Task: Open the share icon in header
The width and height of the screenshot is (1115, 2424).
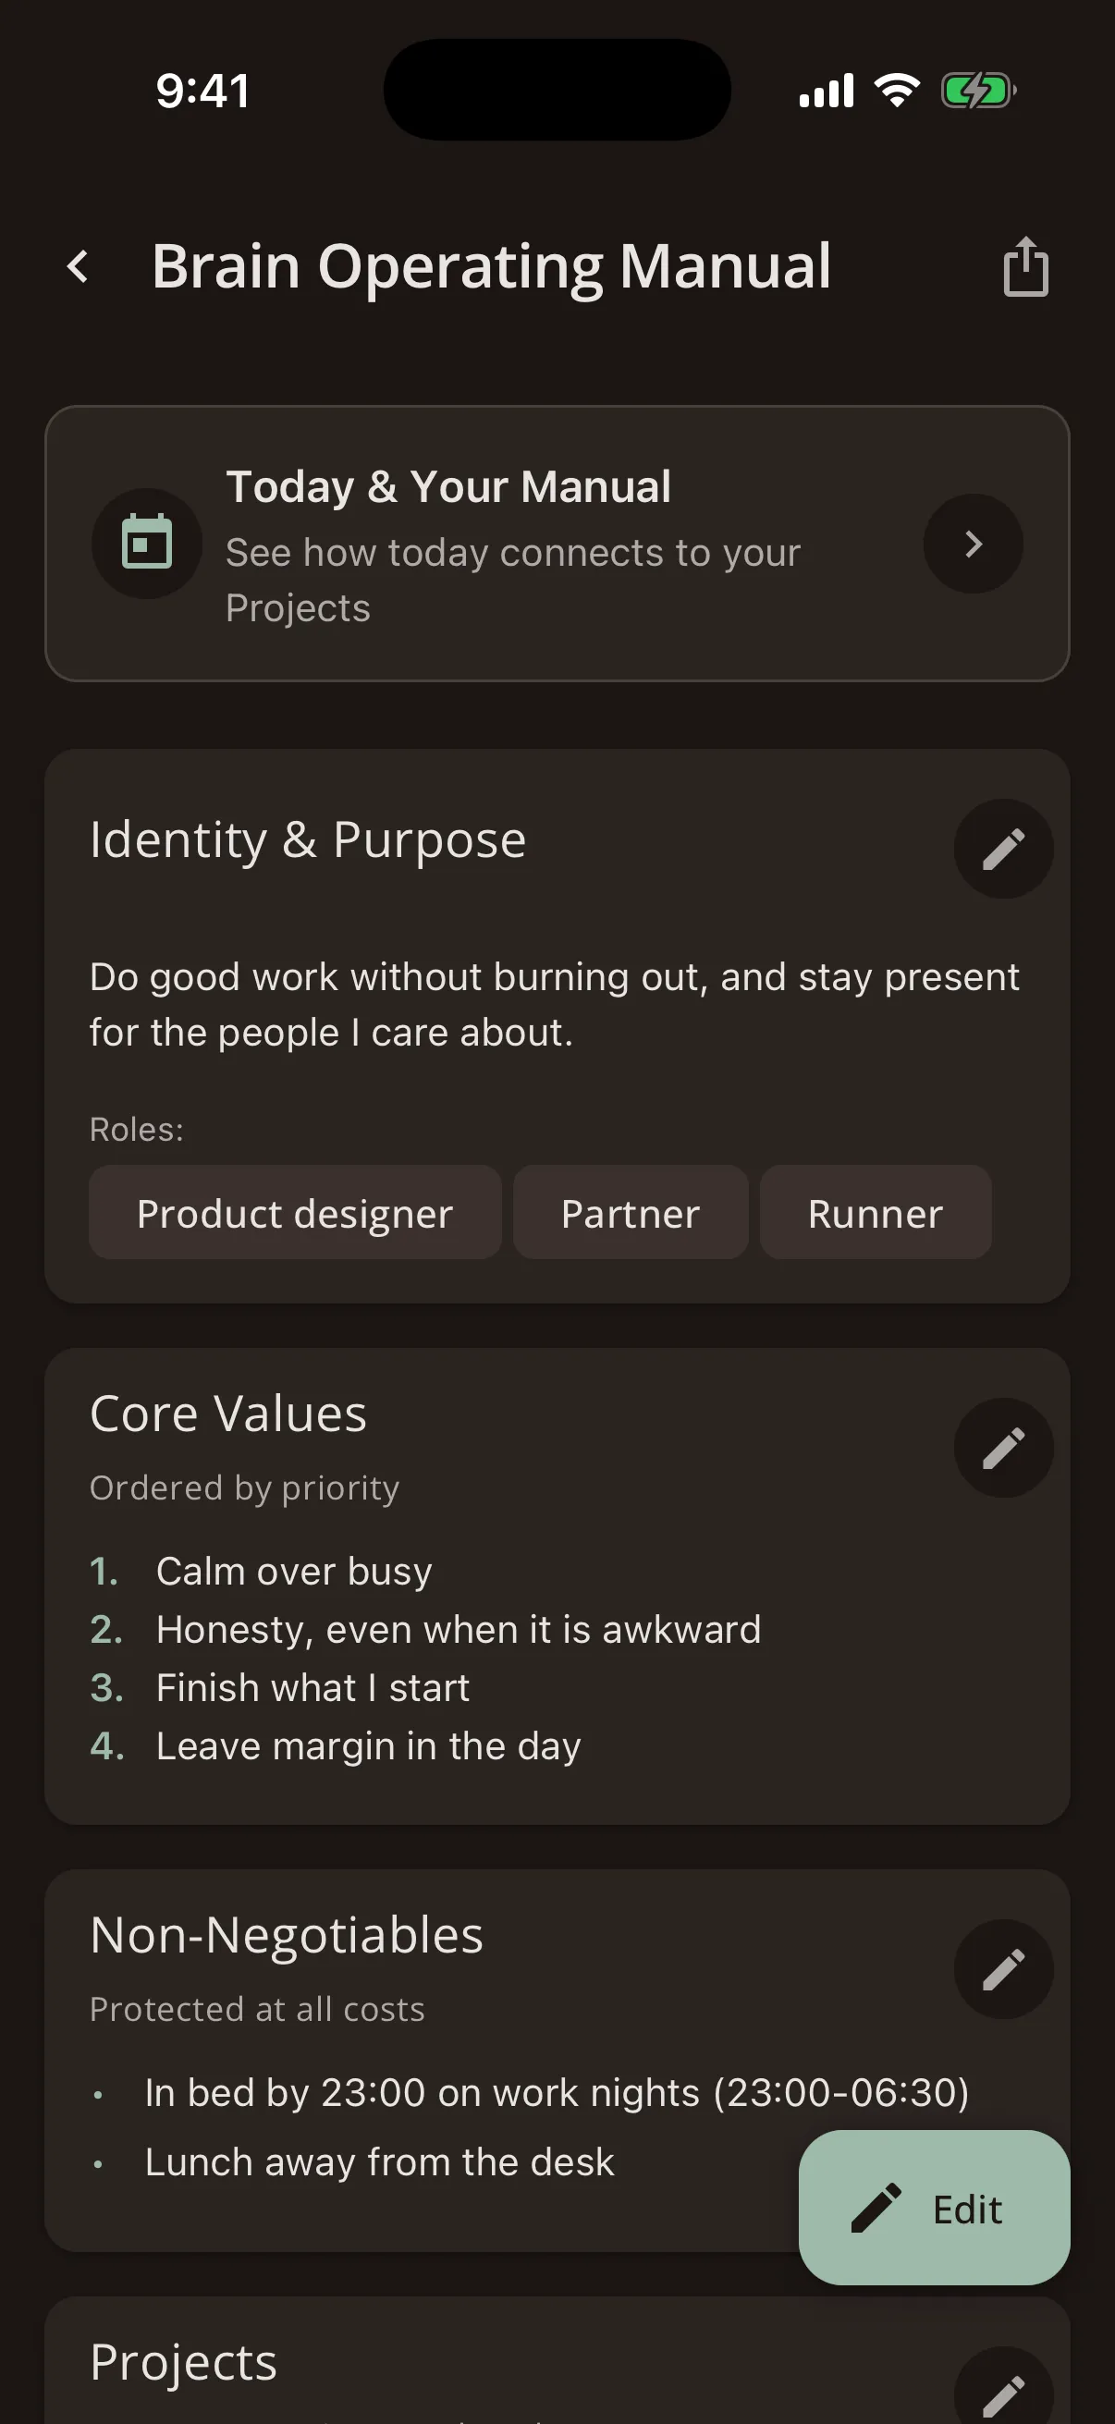Action: [1025, 266]
